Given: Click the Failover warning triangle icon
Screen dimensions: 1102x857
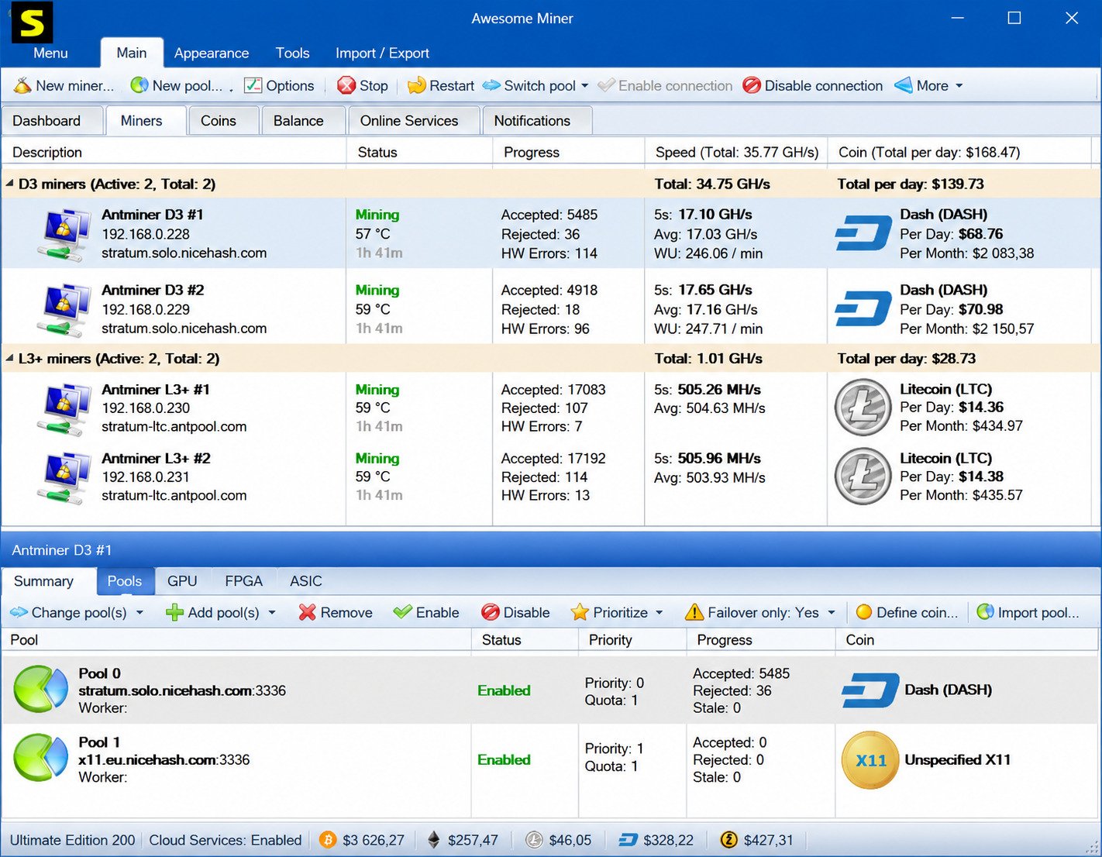Looking at the screenshot, I should pos(694,612).
